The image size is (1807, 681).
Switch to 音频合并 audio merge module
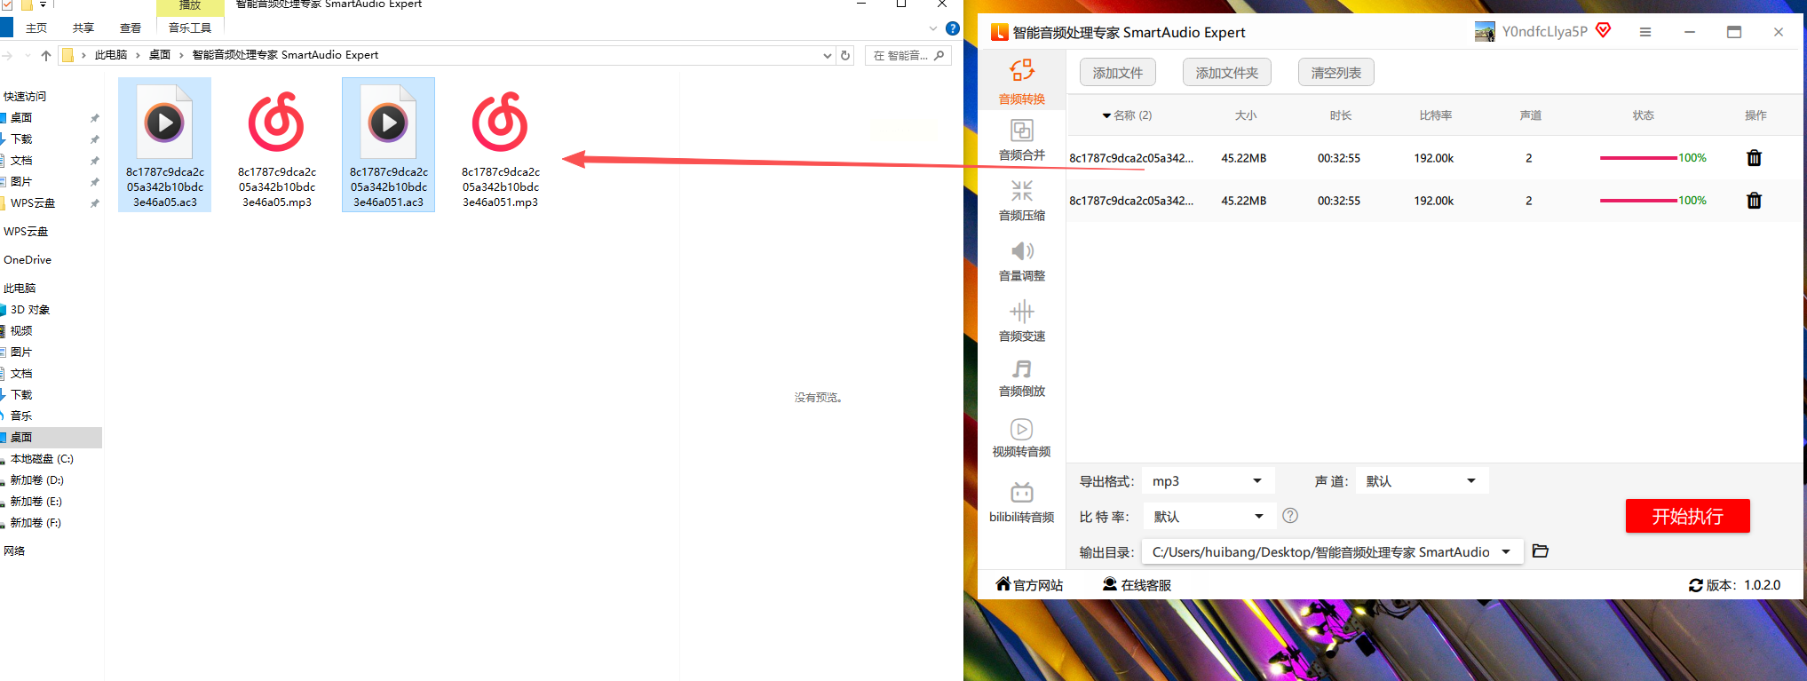point(1022,139)
